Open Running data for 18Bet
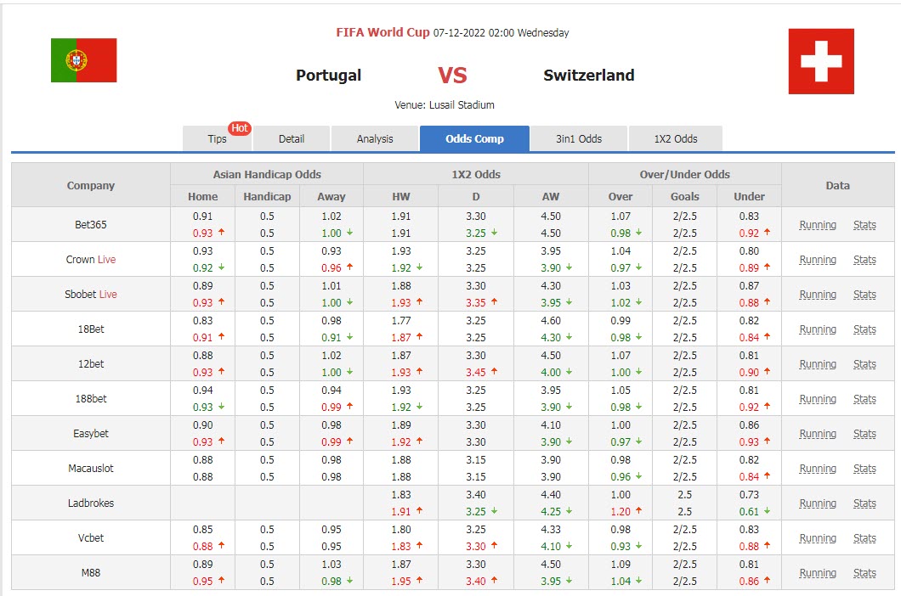901x596 pixels. [x=818, y=329]
